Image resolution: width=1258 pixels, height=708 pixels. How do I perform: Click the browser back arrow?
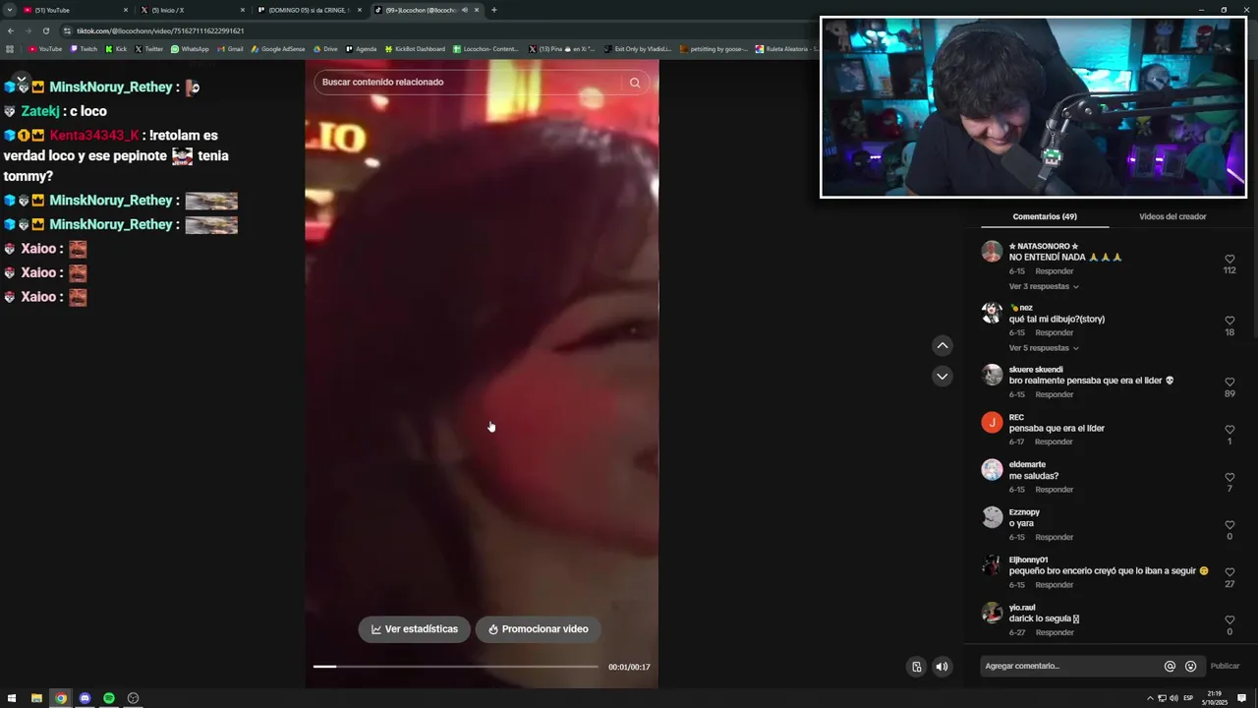tap(11, 30)
